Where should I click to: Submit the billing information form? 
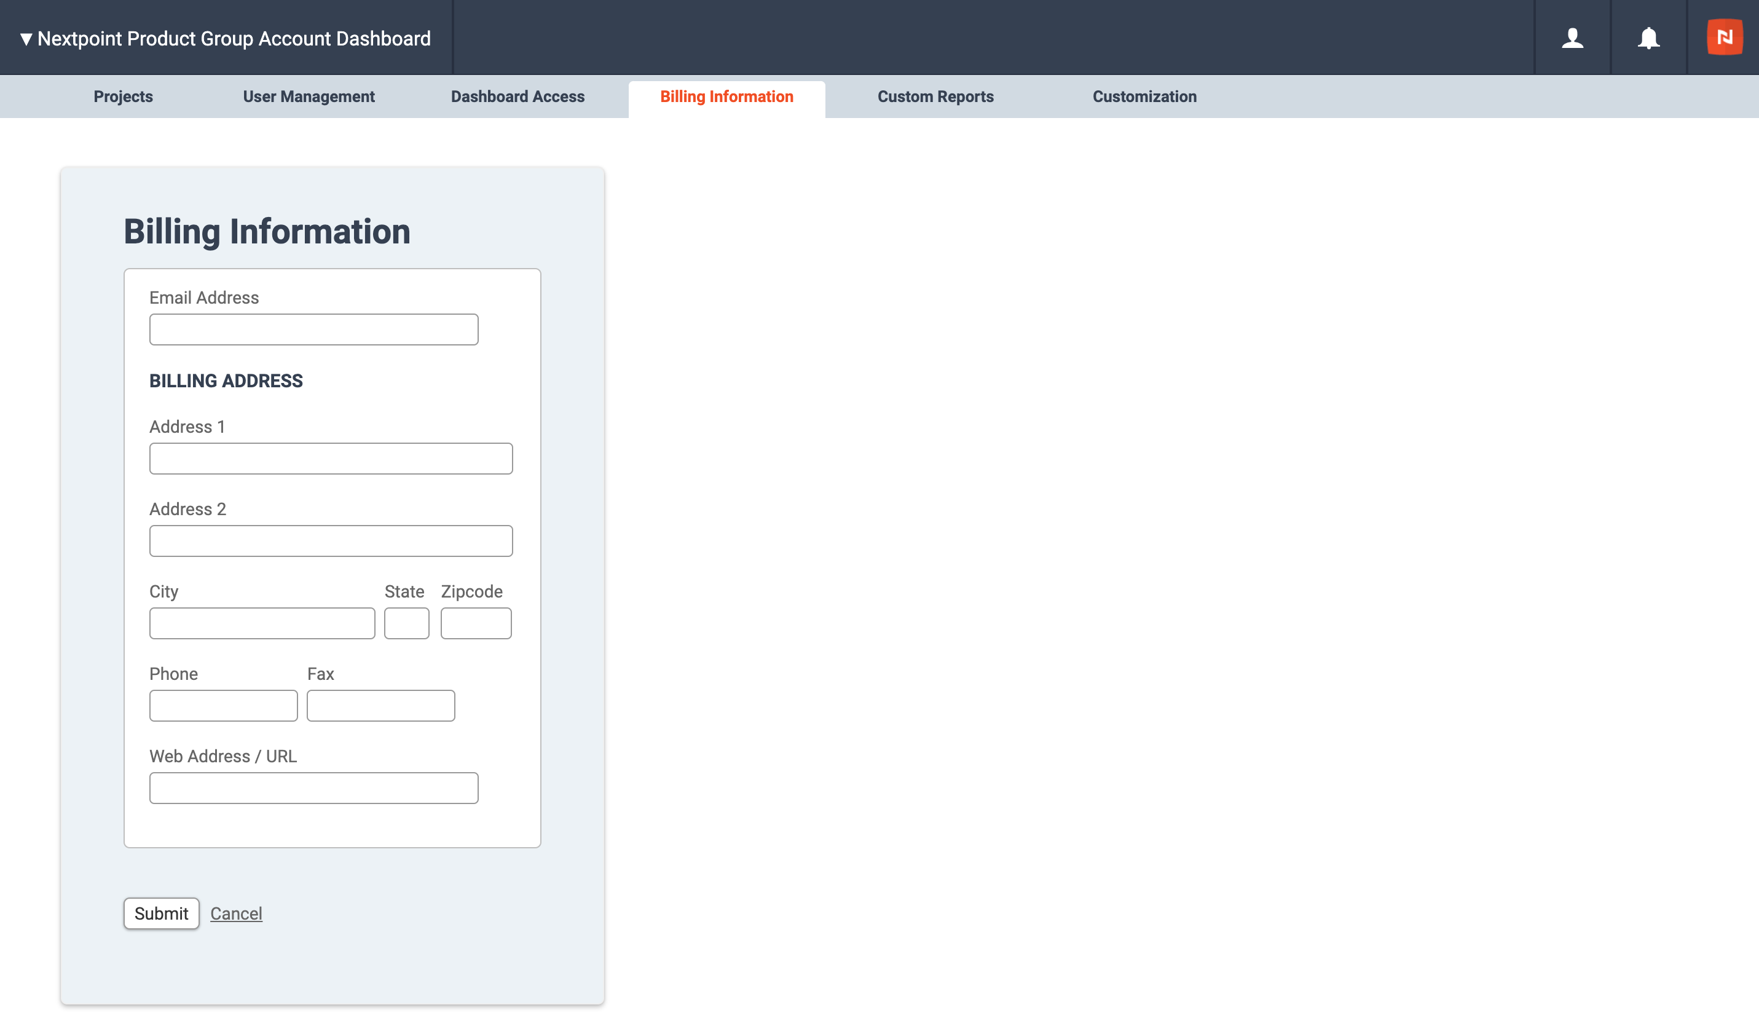click(161, 913)
